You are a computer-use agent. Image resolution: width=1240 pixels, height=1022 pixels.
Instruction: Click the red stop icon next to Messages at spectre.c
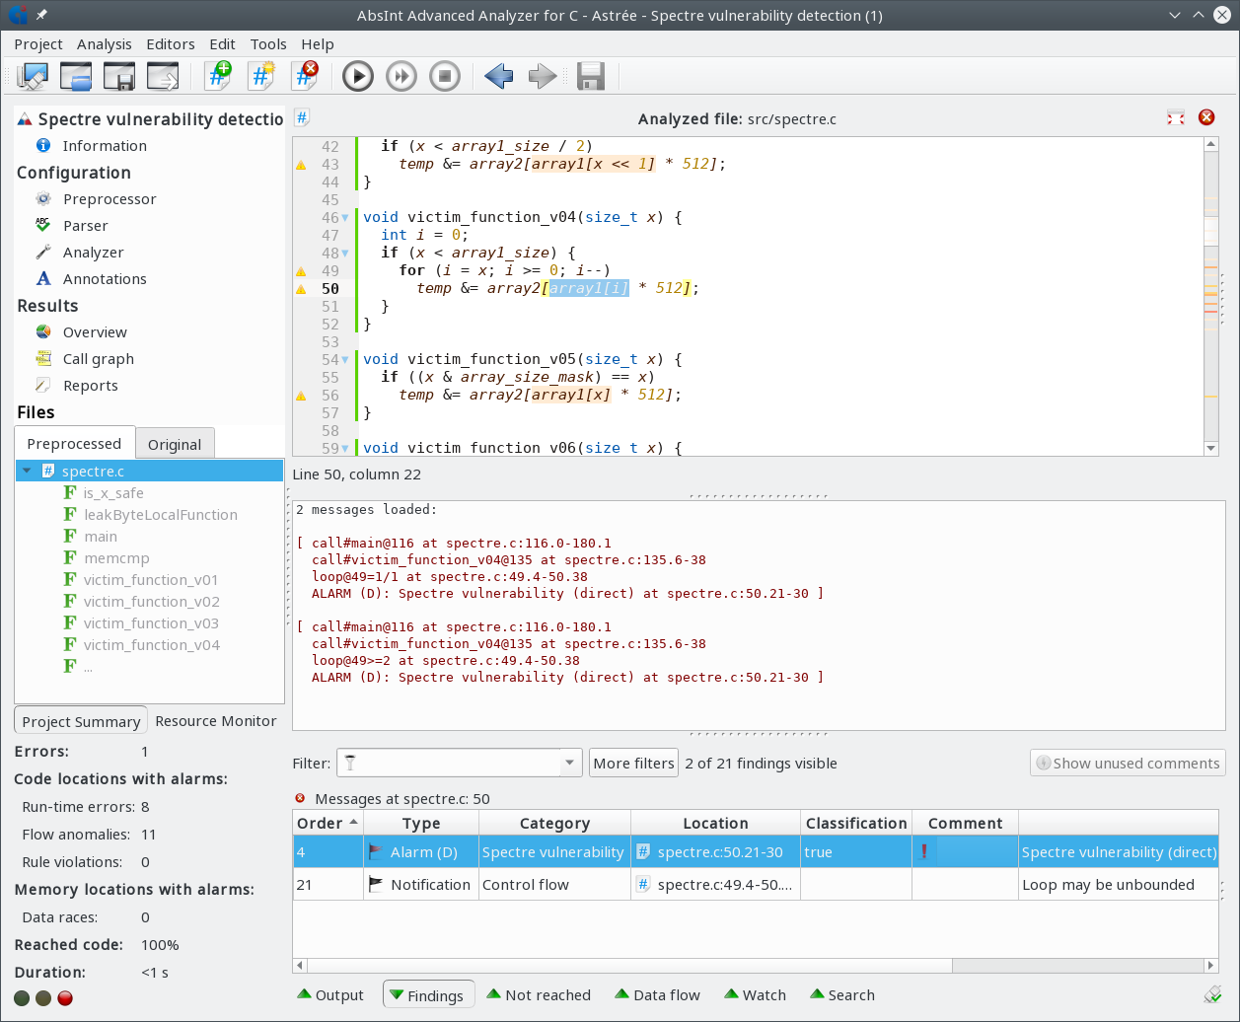pos(300,798)
